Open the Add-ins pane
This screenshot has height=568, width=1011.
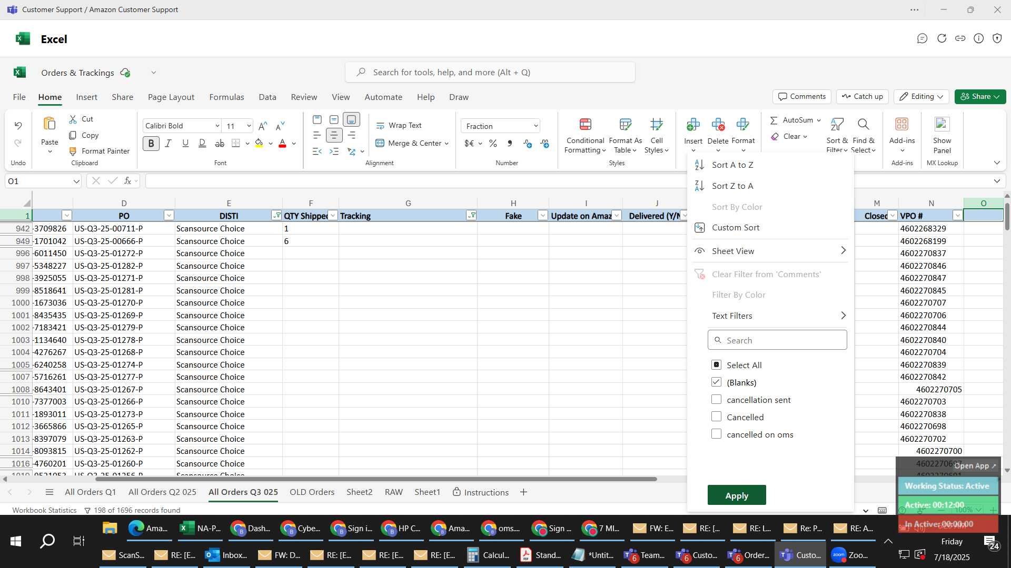(x=901, y=135)
